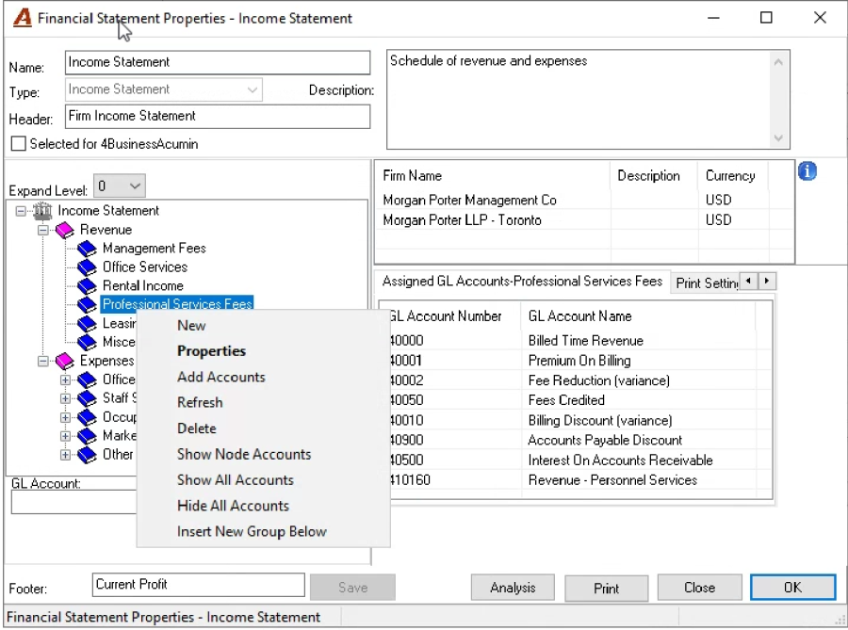The image size is (848, 630).
Task: Click the Office Services blue book icon
Action: pos(87,267)
